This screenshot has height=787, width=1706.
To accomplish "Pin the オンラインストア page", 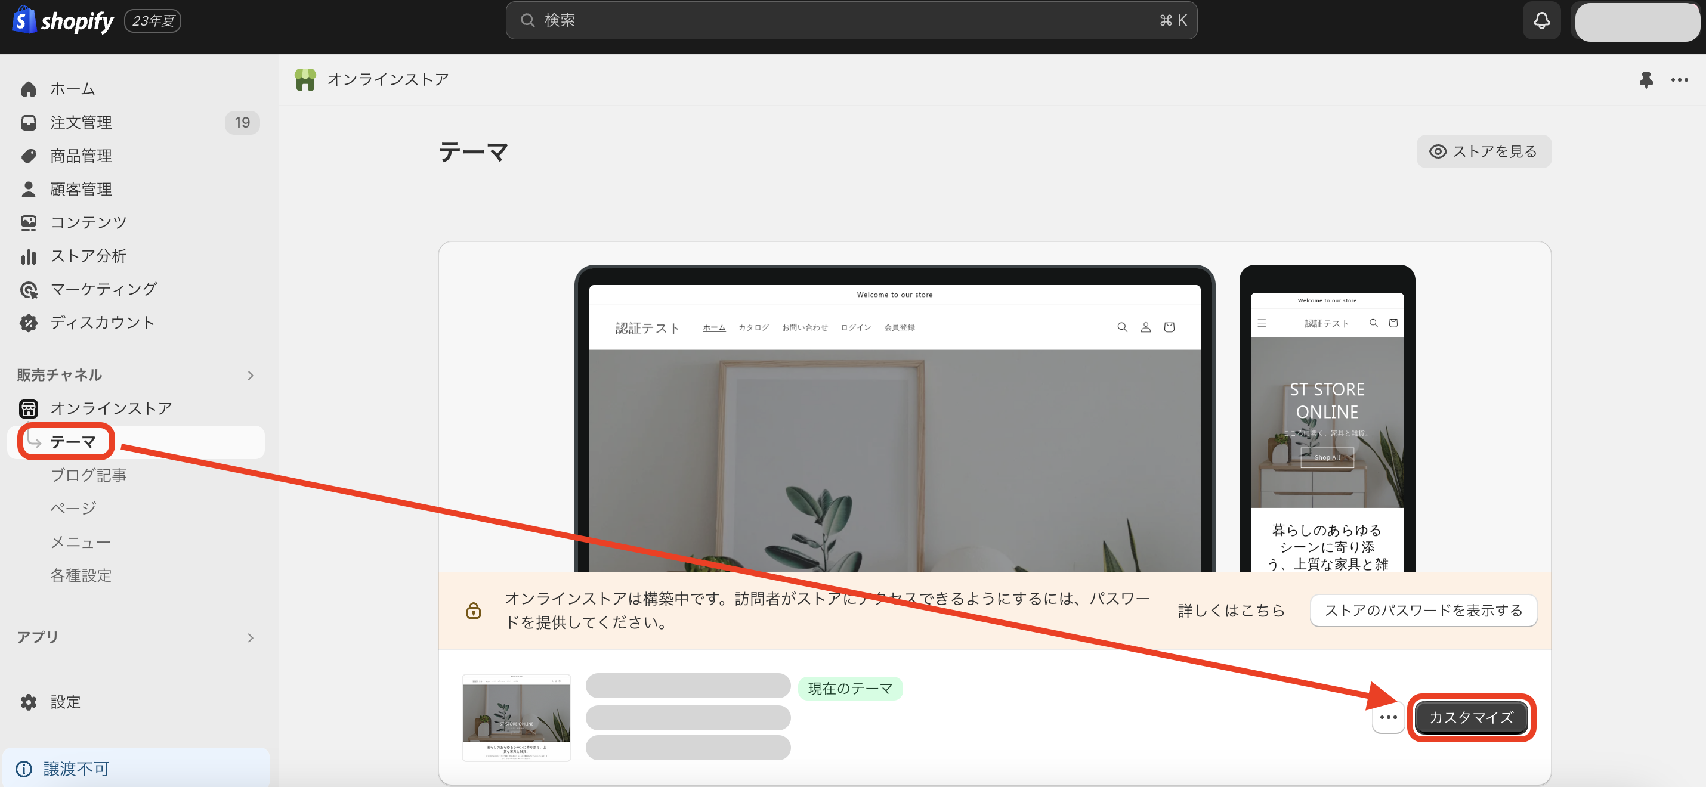I will pyautogui.click(x=1646, y=79).
